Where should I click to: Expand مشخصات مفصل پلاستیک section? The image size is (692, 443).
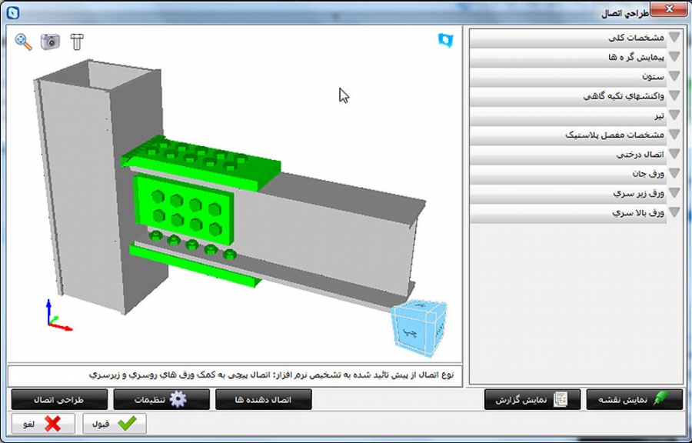[x=577, y=135]
